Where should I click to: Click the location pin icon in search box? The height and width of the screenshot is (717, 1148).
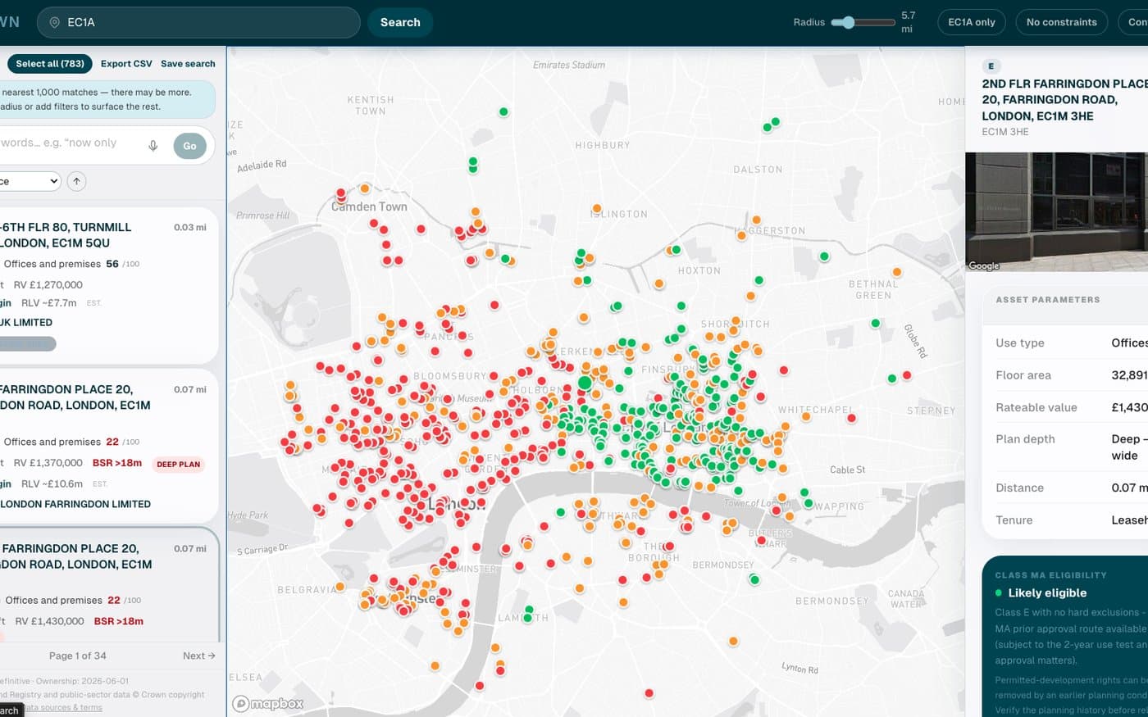[55, 23]
